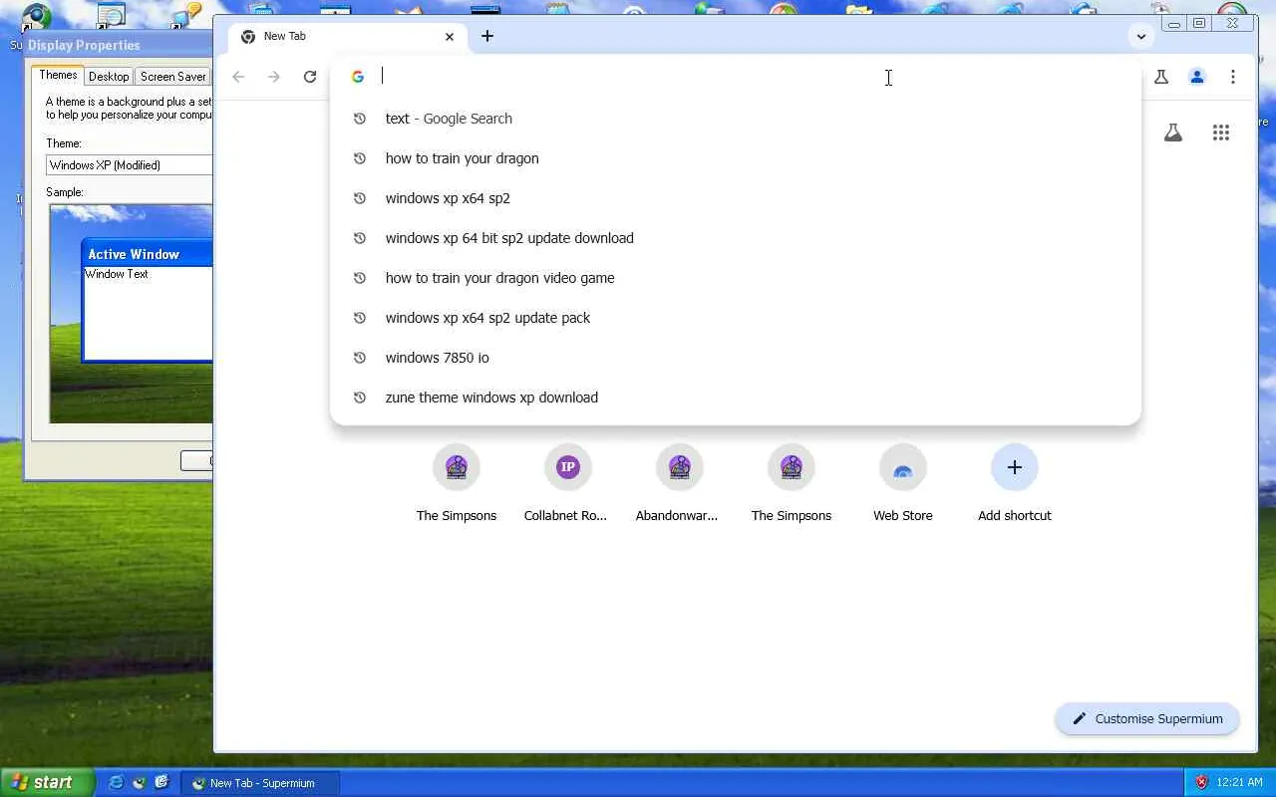1276x797 pixels.
Task: Open the first The Simpsons shortcut
Action: tap(457, 483)
